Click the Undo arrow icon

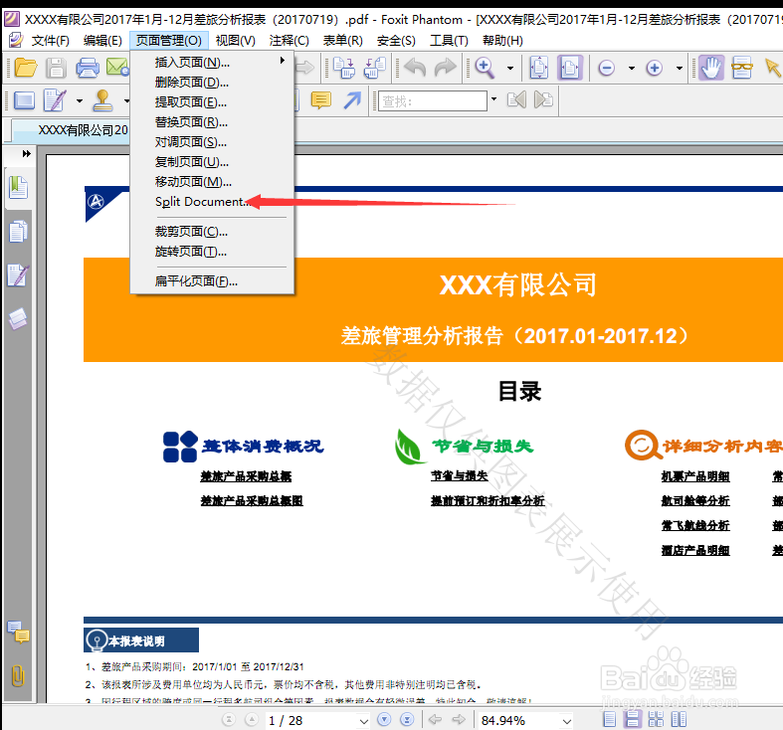coord(415,68)
